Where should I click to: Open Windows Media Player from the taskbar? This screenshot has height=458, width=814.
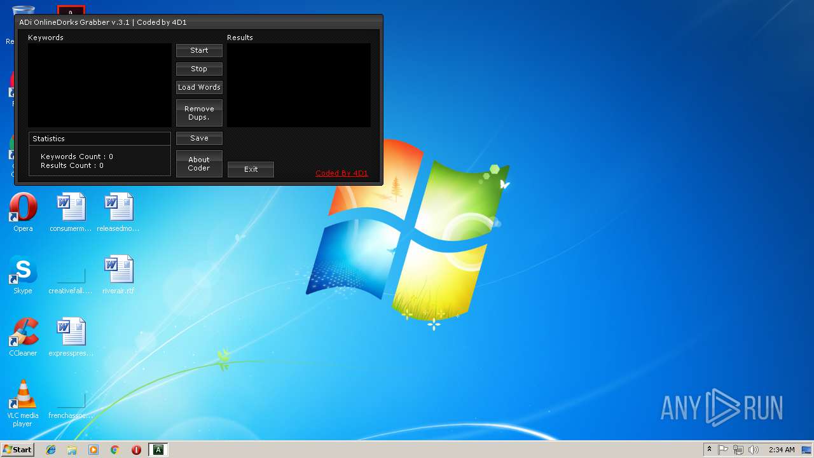coord(93,450)
